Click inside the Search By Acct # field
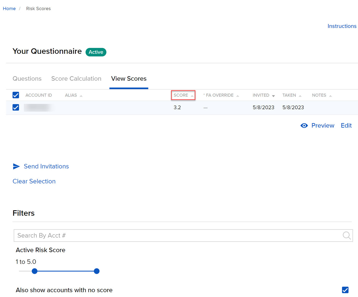This screenshot has width=358, height=297. coord(104,235)
